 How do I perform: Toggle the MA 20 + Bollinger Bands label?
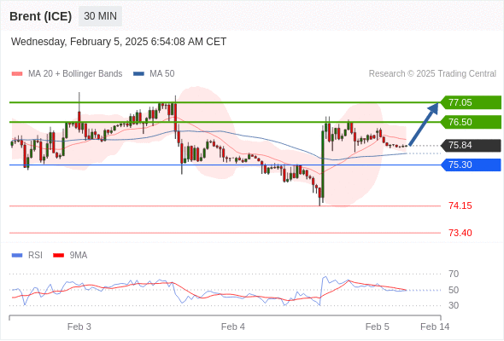[x=75, y=74]
